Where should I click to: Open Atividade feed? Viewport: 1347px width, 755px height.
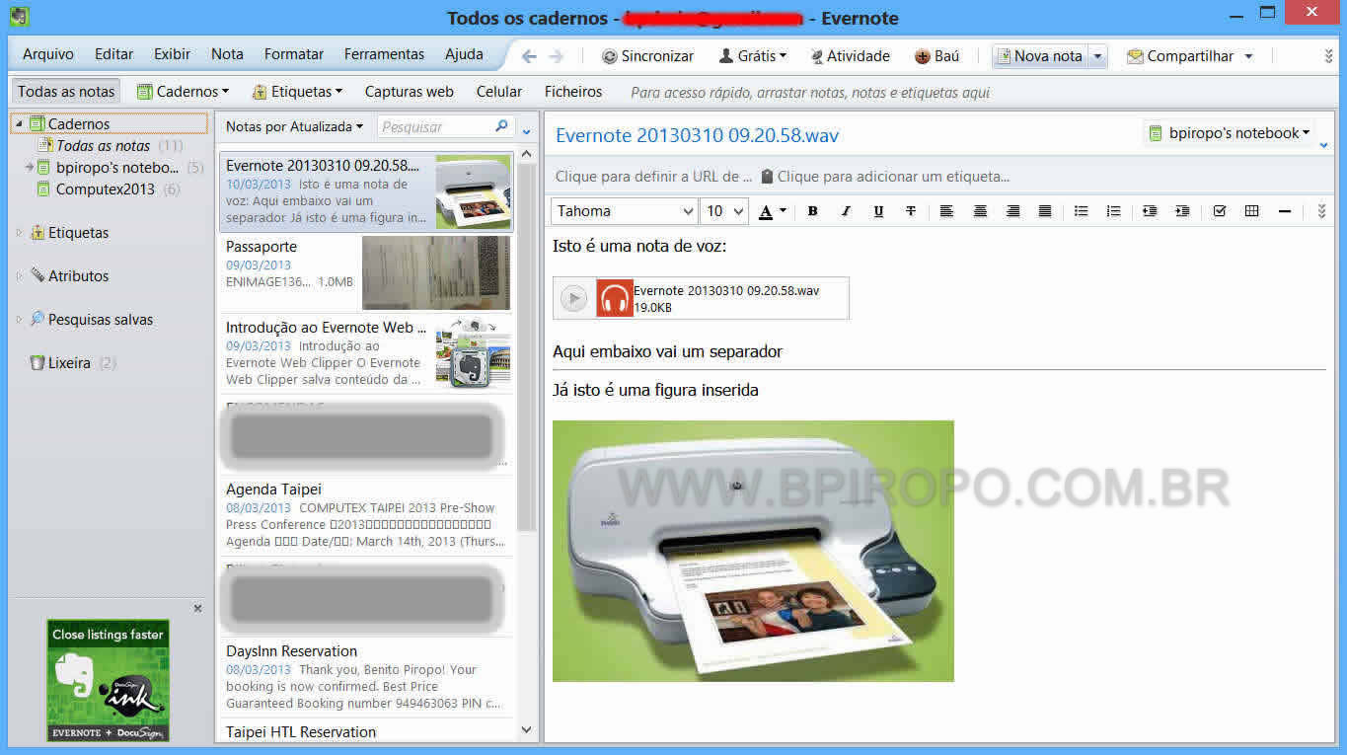click(x=850, y=56)
